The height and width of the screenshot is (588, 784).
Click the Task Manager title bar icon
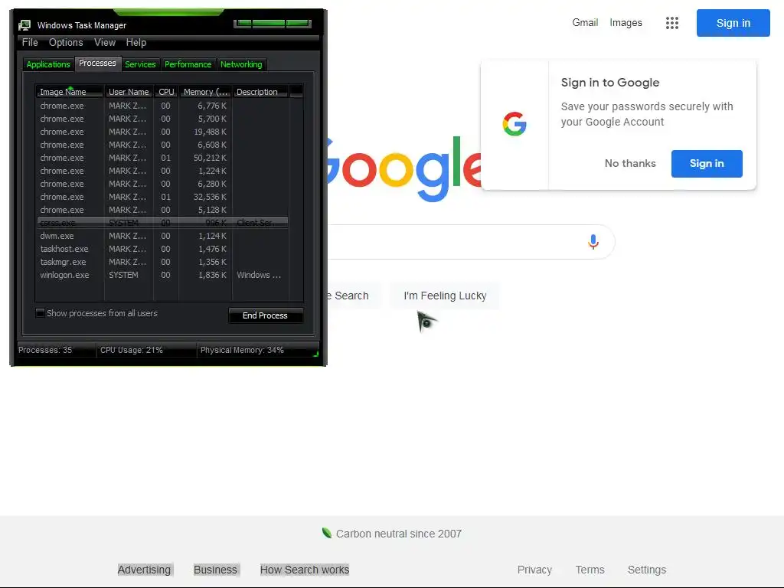pyautogui.click(x=24, y=25)
